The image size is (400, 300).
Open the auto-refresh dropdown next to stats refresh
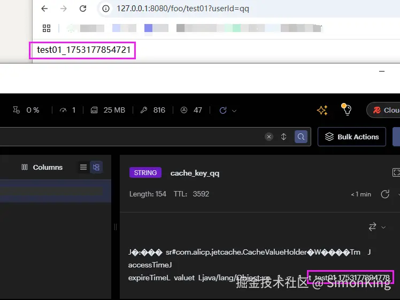234,111
